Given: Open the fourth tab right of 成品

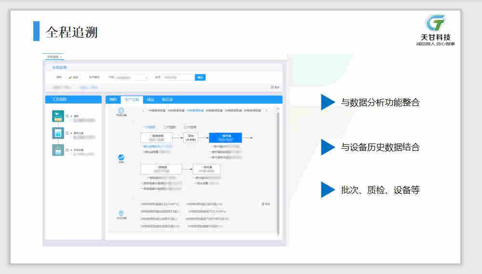Looking at the screenshot, I should tap(167, 100).
